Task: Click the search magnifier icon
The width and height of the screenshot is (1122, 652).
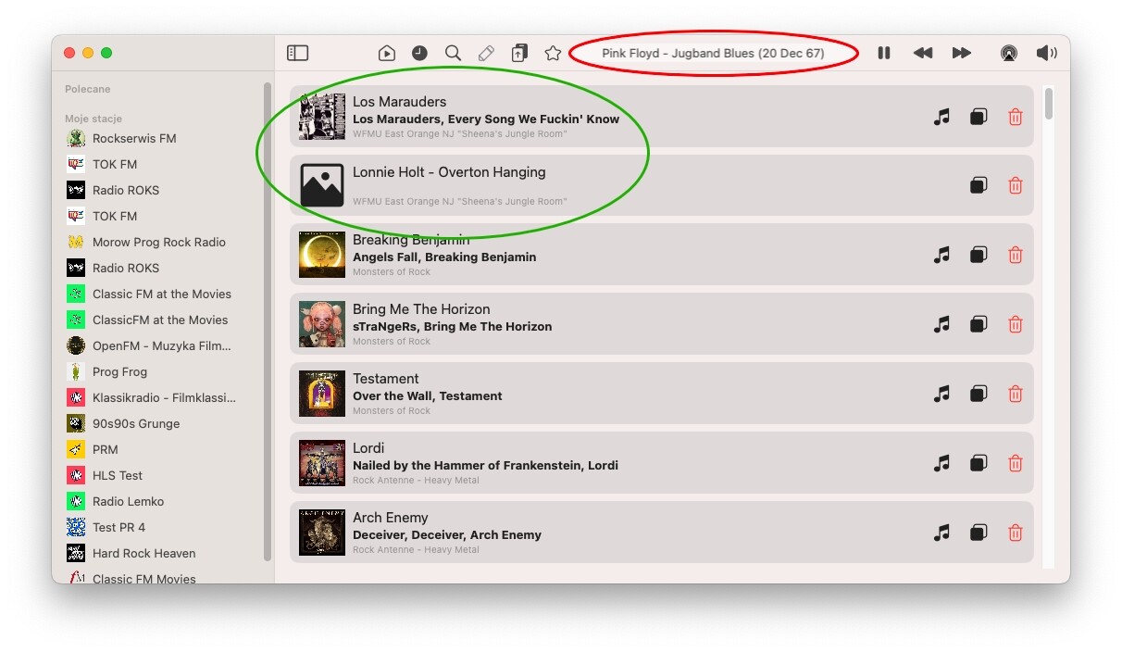Action: click(x=453, y=53)
